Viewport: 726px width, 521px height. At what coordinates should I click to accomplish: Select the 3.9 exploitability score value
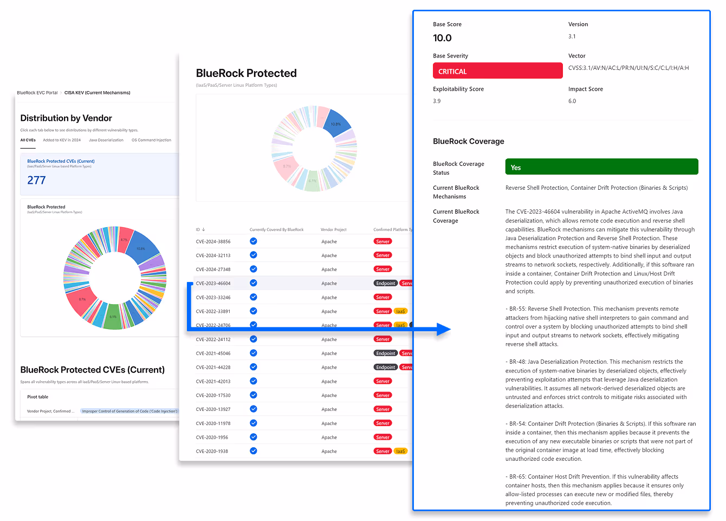click(x=437, y=101)
